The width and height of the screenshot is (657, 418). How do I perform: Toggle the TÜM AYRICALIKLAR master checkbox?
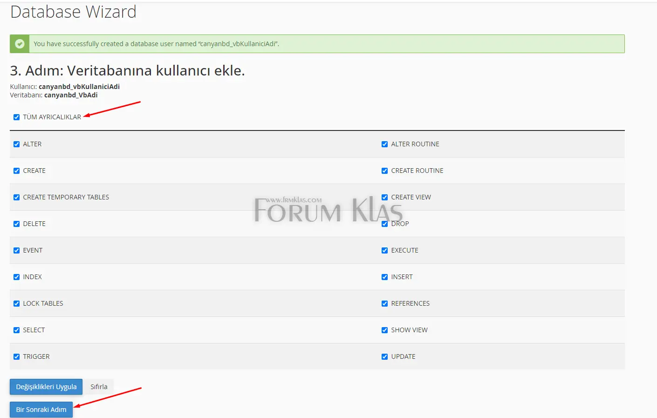click(16, 117)
